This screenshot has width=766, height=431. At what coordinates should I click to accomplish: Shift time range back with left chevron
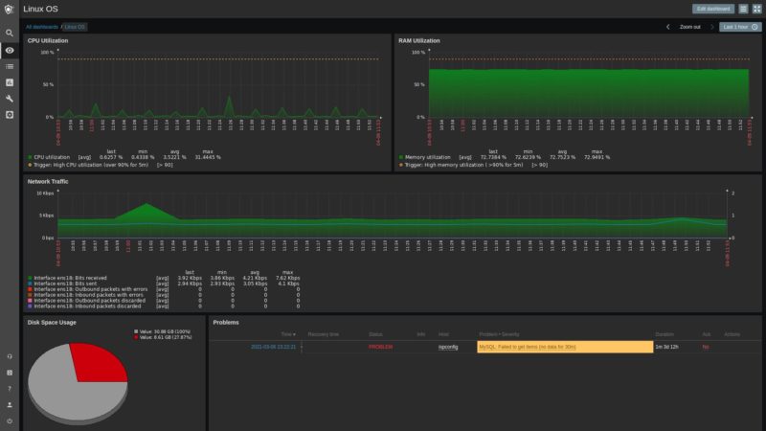point(668,27)
